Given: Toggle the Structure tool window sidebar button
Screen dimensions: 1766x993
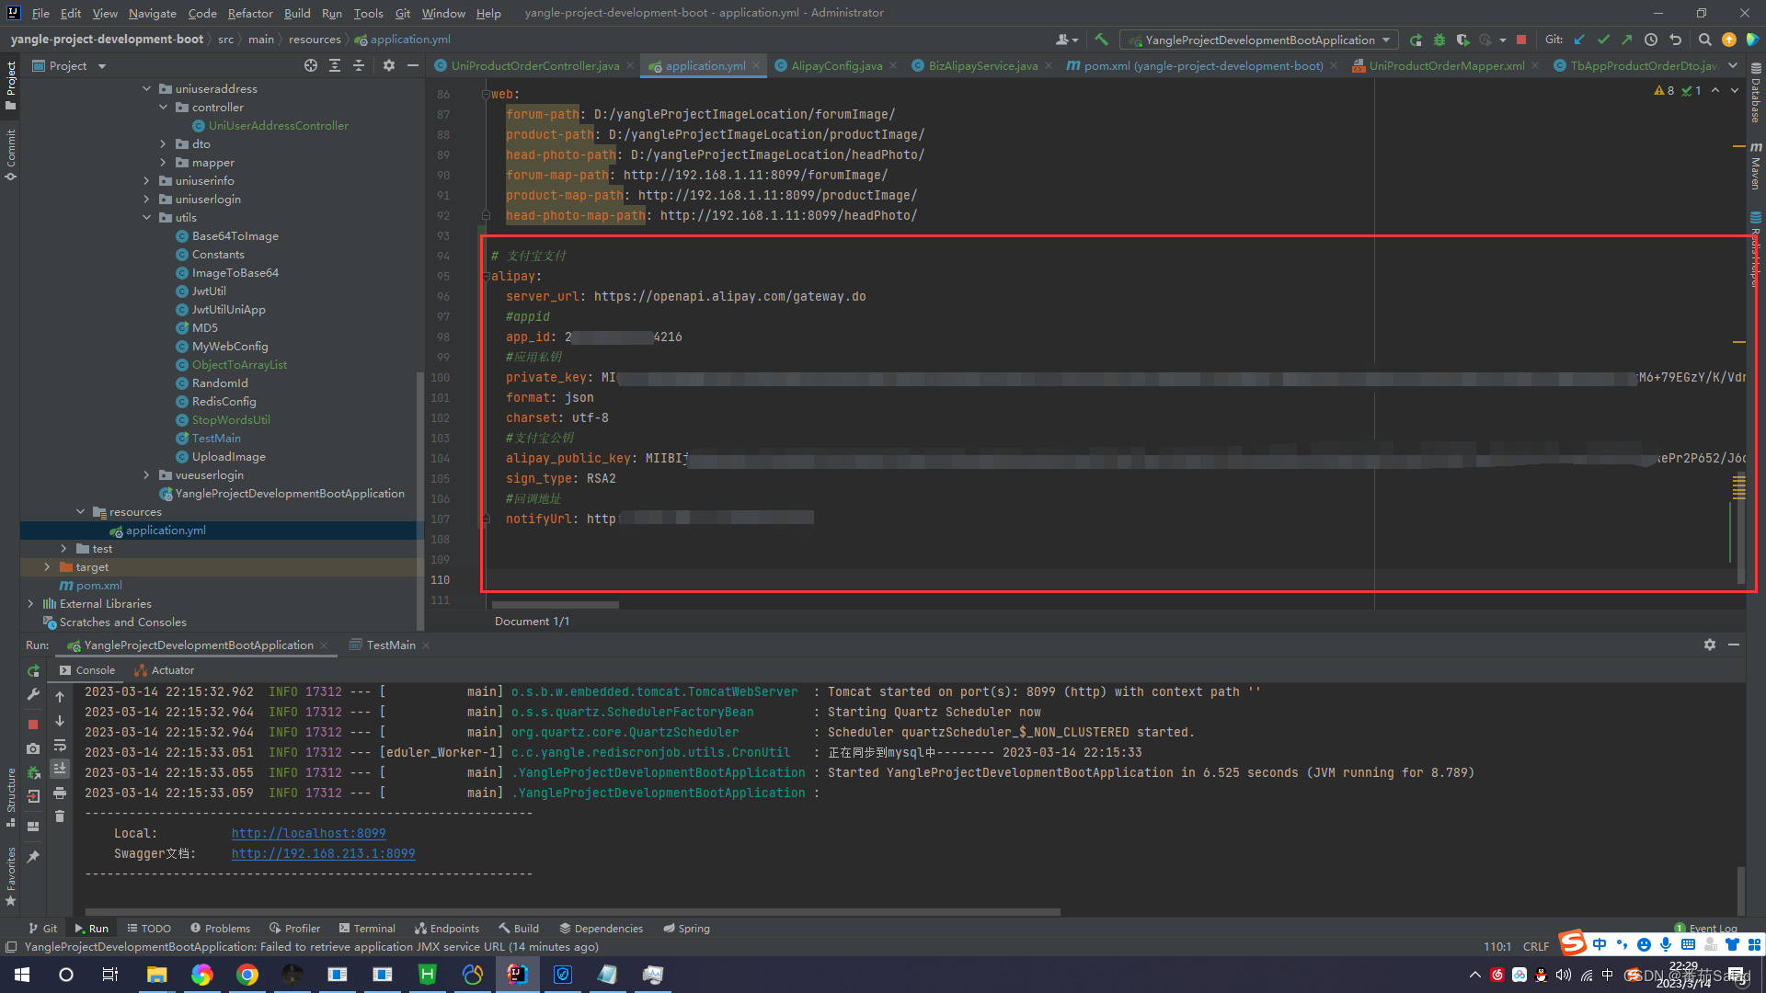Looking at the screenshot, I should 10,796.
